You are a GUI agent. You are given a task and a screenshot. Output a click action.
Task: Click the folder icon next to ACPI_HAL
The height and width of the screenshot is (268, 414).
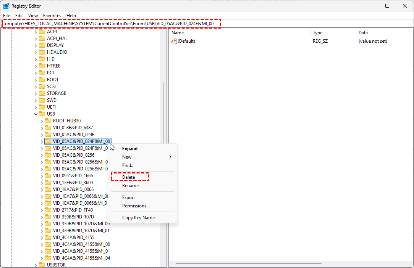[x=42, y=39]
